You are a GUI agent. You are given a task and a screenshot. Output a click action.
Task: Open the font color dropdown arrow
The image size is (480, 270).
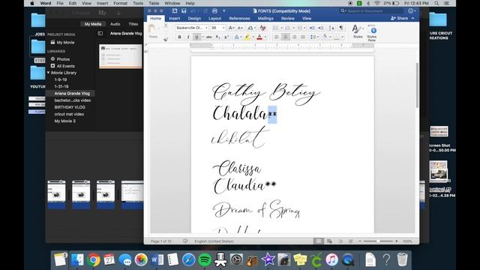pyautogui.click(x=265, y=37)
